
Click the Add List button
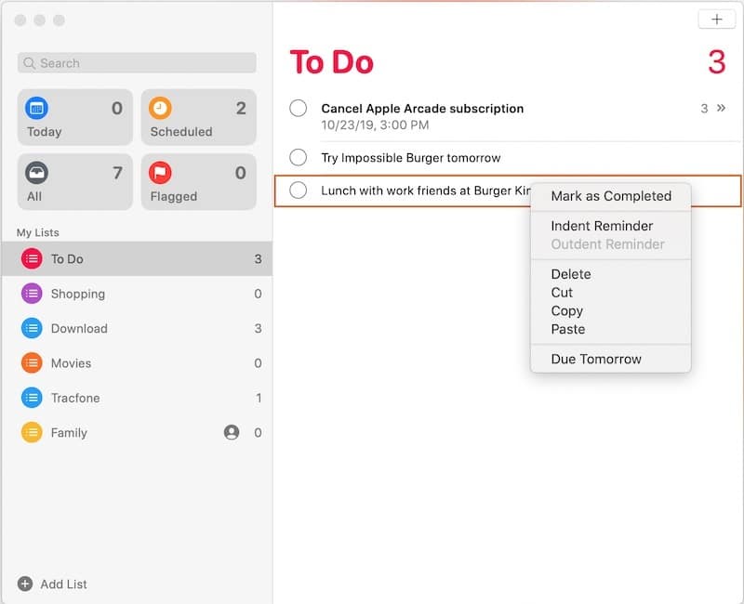(x=51, y=584)
